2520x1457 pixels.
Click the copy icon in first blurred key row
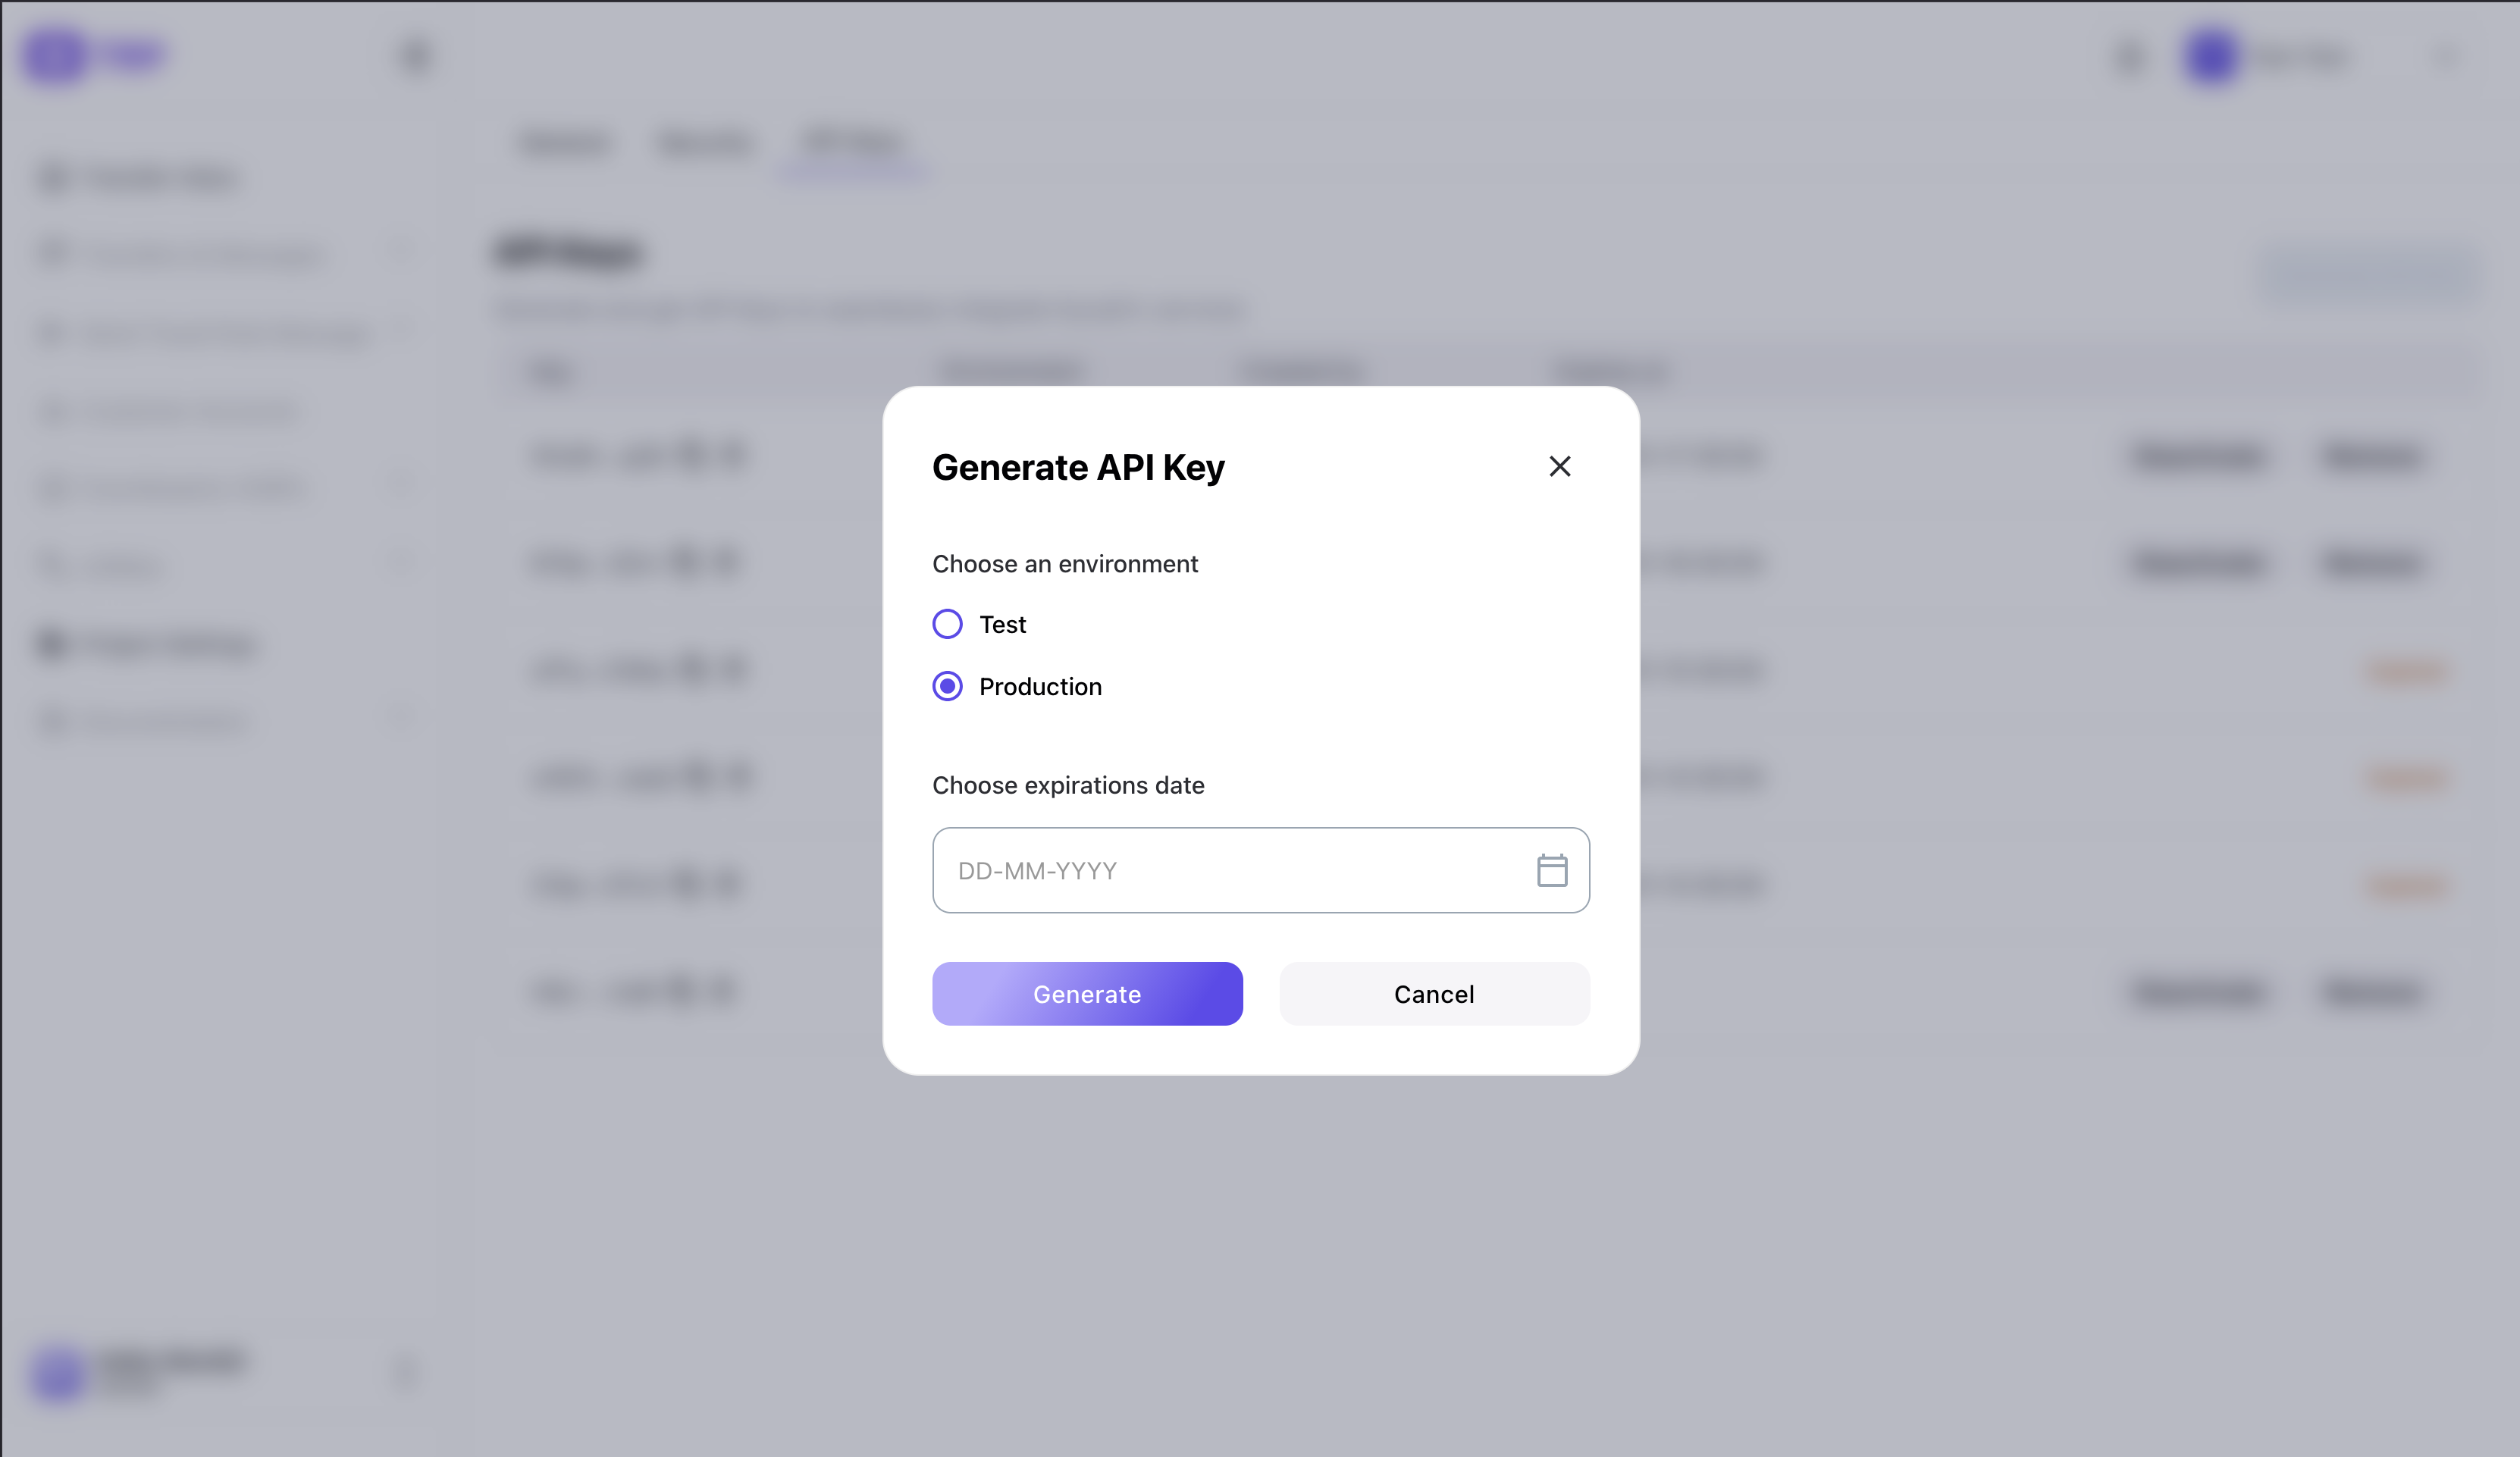point(692,456)
